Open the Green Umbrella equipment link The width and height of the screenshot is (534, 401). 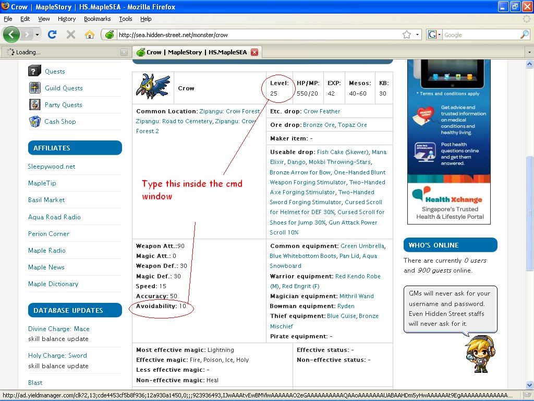[362, 246]
